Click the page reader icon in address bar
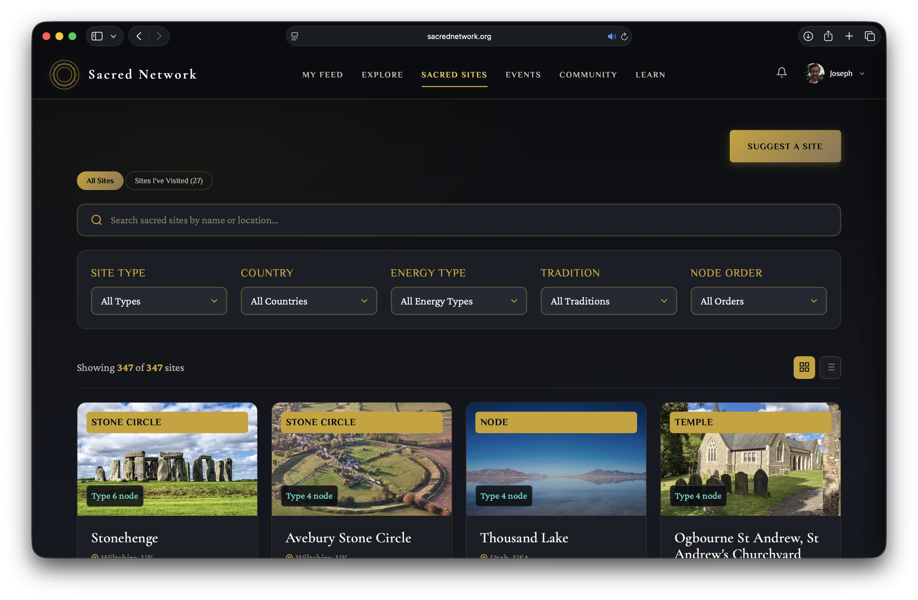 click(295, 36)
